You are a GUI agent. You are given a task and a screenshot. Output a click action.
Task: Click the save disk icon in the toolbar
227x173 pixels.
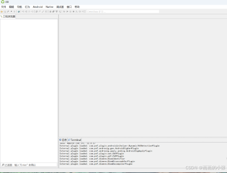(5, 11)
